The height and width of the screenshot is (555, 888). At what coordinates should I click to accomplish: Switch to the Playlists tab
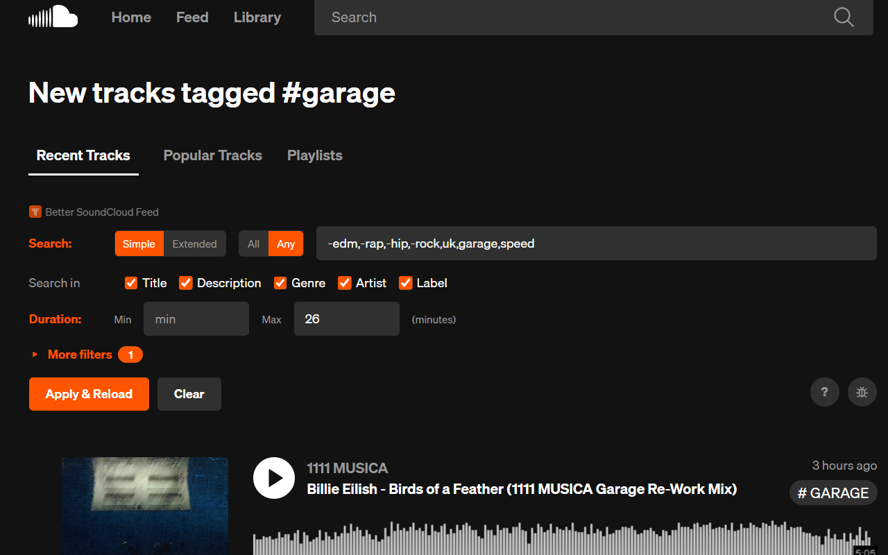(315, 155)
